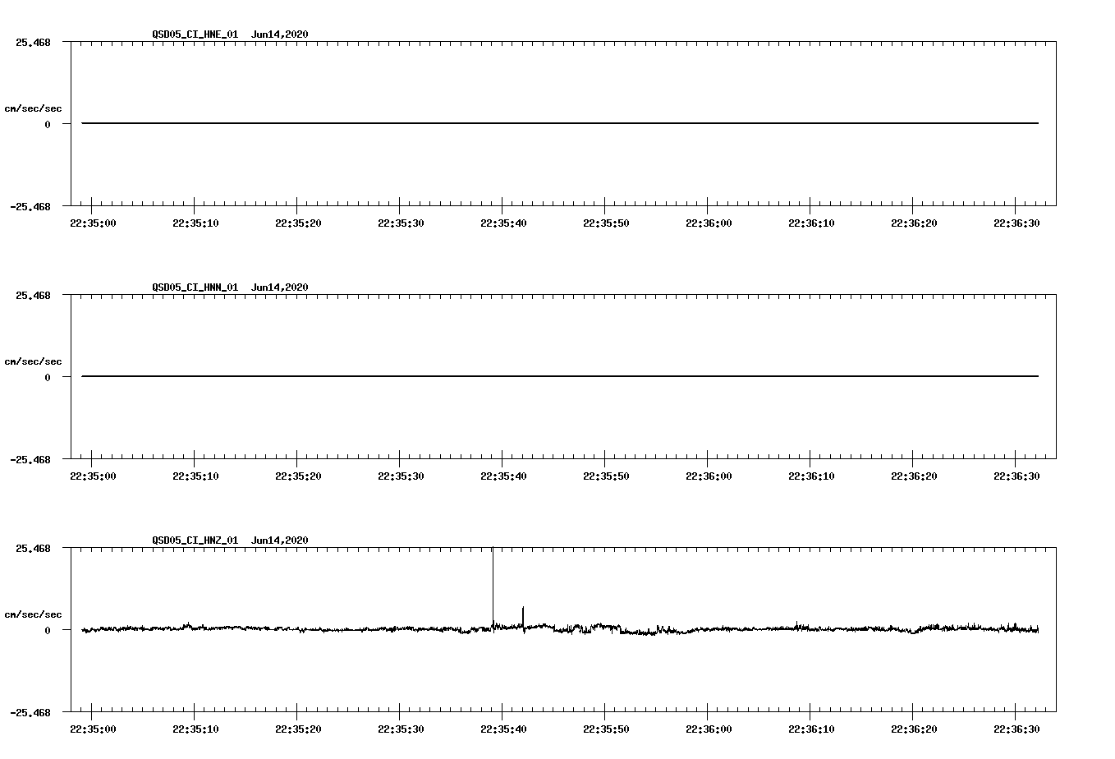Click the QSD05_CI_HNE_01 plot title
Viewport: 1115px width, 759px height.
pyautogui.click(x=230, y=34)
